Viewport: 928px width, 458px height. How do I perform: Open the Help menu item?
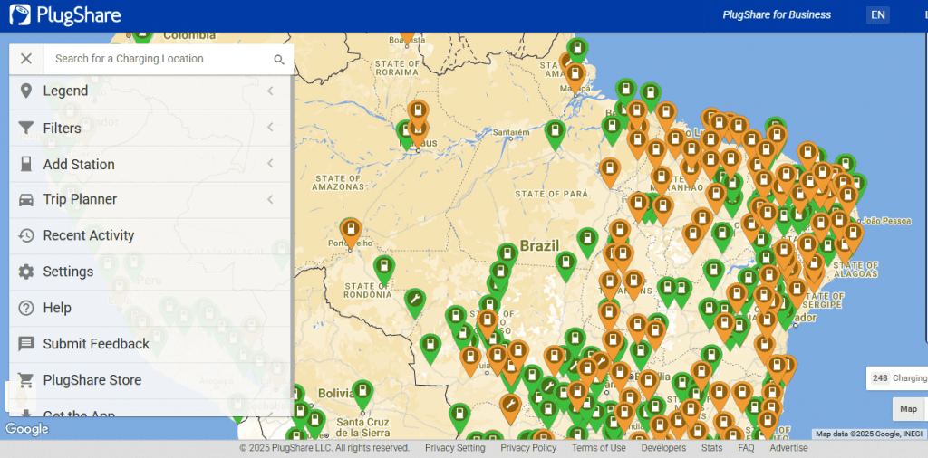coord(57,308)
